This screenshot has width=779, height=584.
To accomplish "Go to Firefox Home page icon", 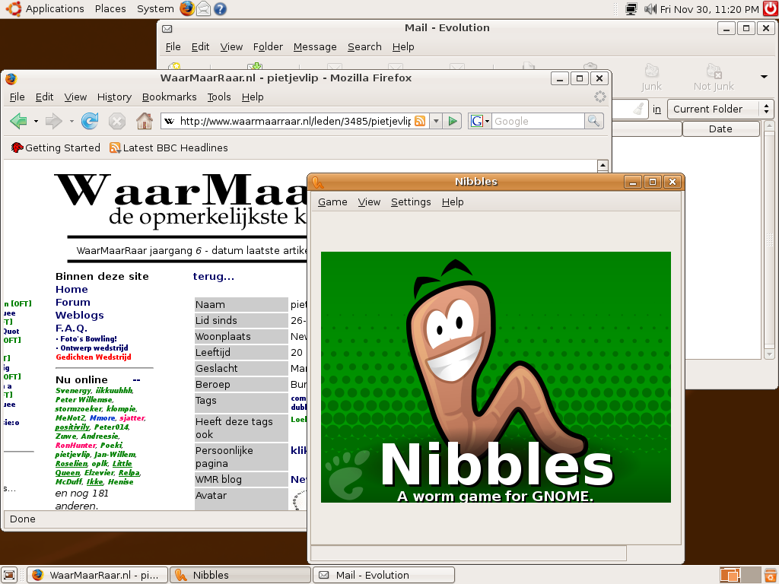I will pyautogui.click(x=144, y=121).
